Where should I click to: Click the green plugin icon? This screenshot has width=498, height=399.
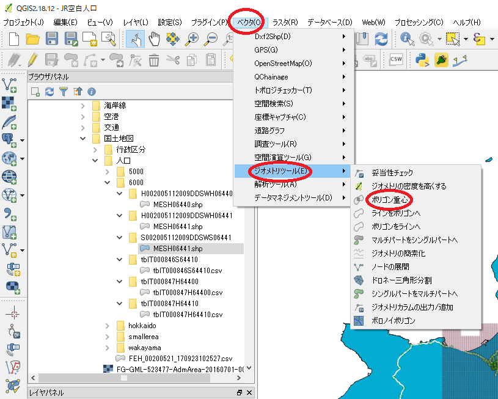click(x=441, y=60)
